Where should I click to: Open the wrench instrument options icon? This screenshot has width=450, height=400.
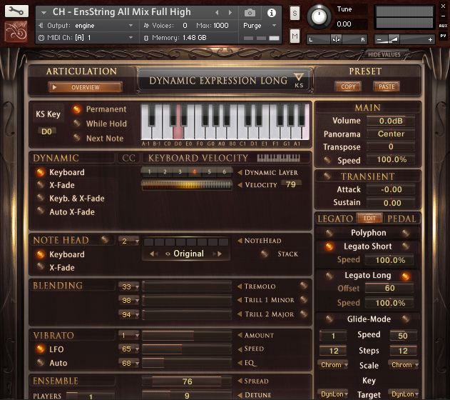coord(16,11)
